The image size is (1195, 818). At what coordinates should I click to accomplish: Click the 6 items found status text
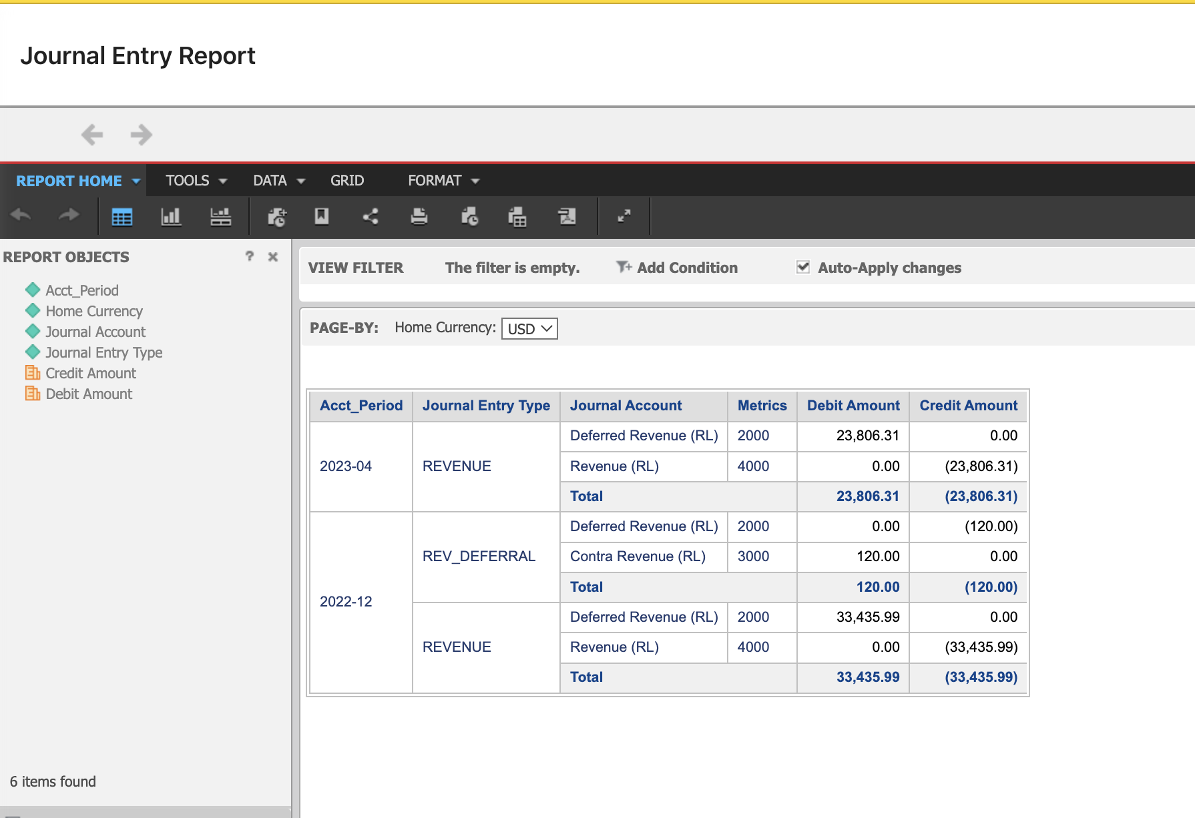53,781
